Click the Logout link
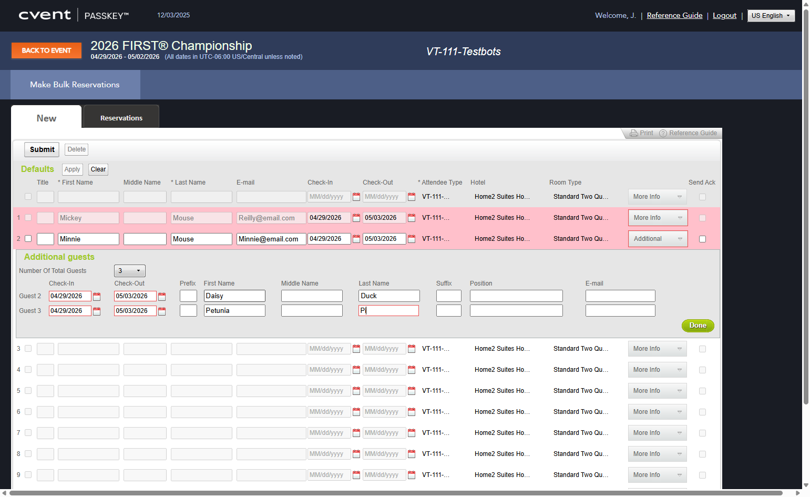 (x=724, y=15)
